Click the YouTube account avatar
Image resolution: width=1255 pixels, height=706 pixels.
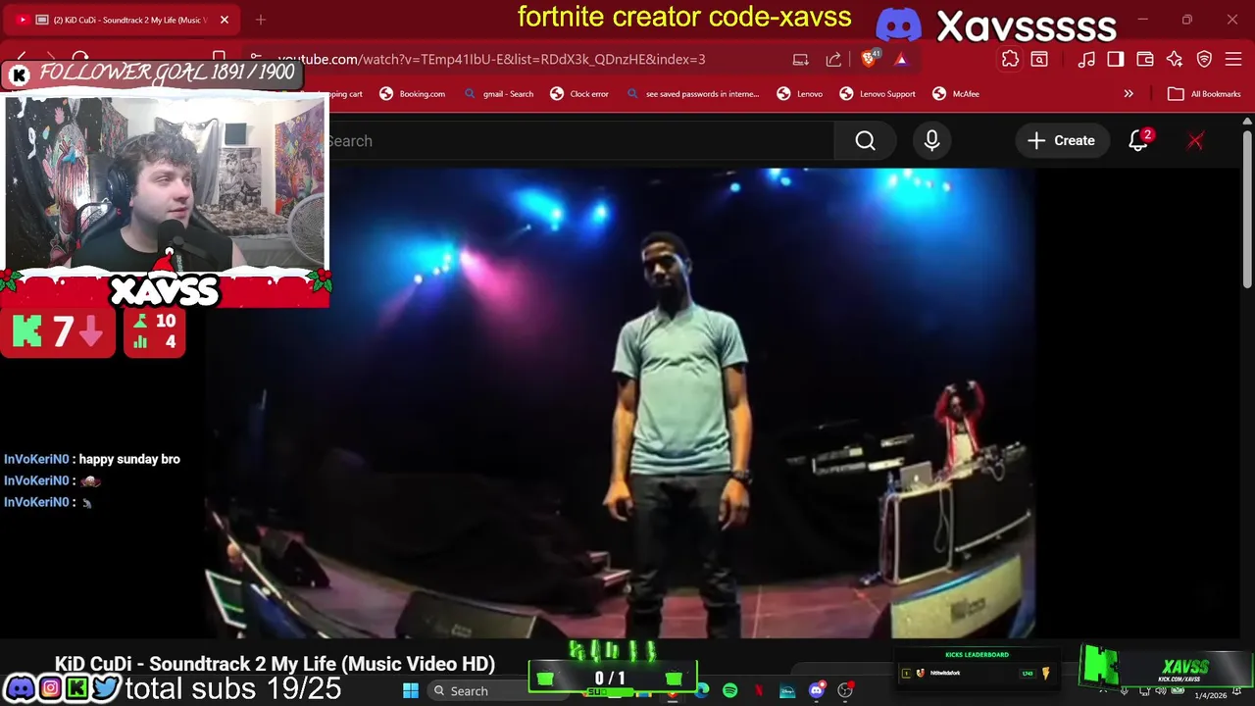(1195, 141)
